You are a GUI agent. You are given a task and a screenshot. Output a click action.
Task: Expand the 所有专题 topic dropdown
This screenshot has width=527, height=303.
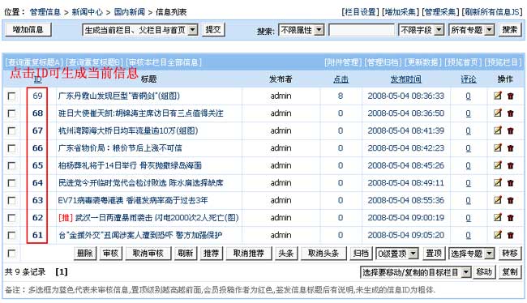(x=472, y=30)
